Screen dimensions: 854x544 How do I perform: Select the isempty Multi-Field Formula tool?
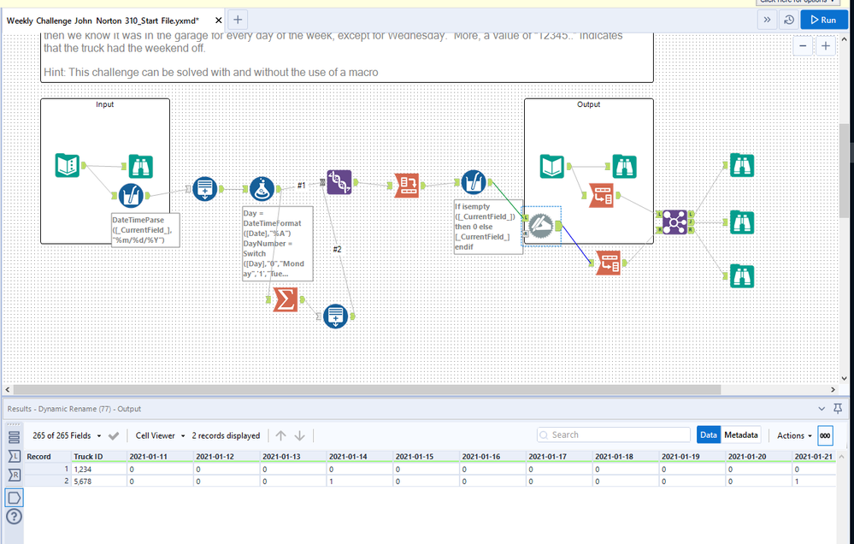point(474,182)
